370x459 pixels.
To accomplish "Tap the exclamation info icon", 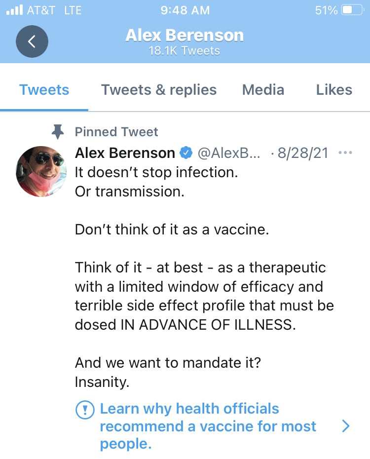I will pos(84,410).
